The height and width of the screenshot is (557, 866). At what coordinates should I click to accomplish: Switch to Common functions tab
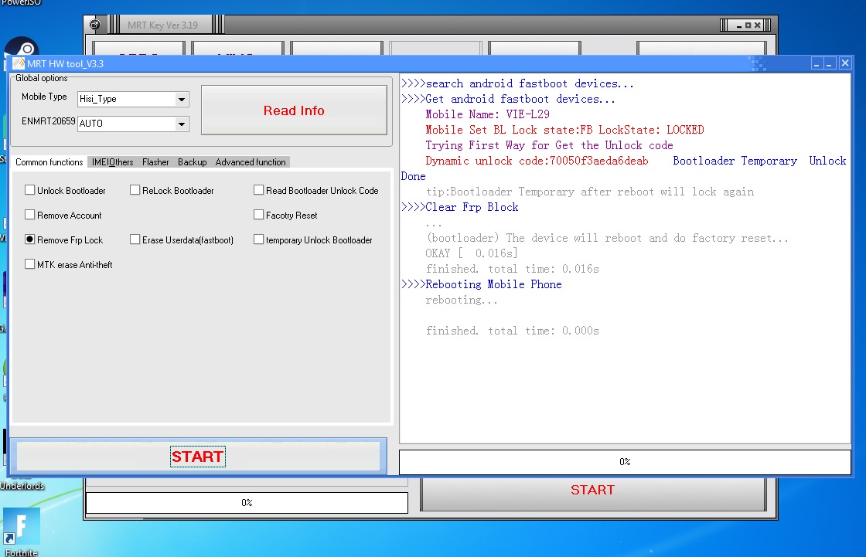click(49, 161)
